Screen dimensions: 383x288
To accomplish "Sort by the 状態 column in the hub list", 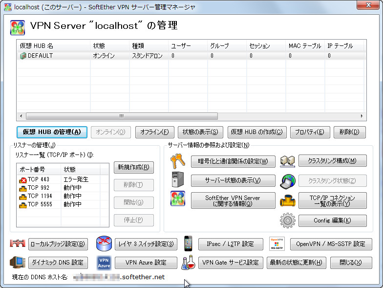I will [x=109, y=46].
